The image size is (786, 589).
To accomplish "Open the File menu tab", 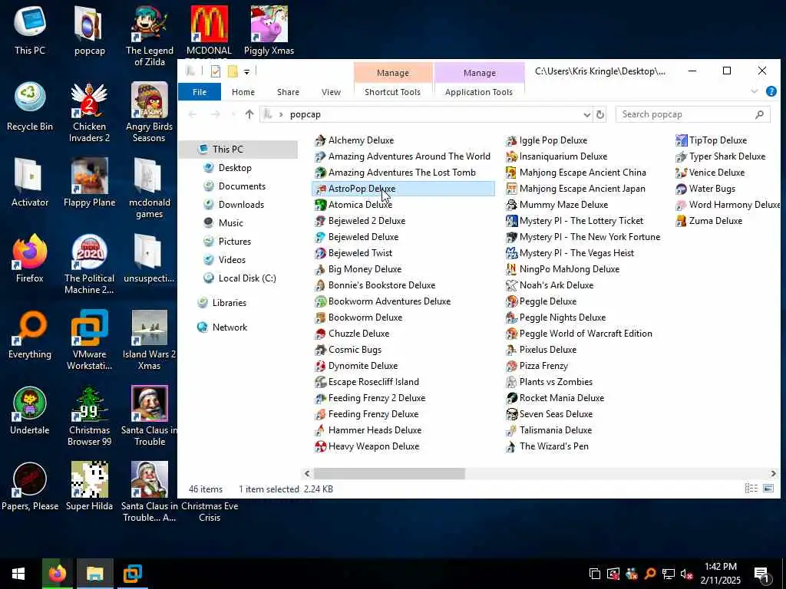I will coord(200,92).
